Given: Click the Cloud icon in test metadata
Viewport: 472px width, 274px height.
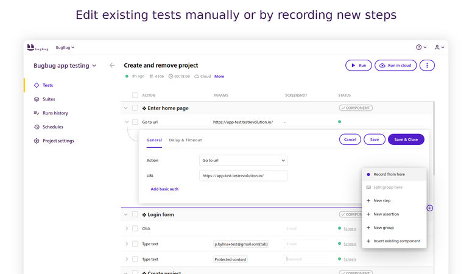Looking at the screenshot, I should pyautogui.click(x=197, y=77).
